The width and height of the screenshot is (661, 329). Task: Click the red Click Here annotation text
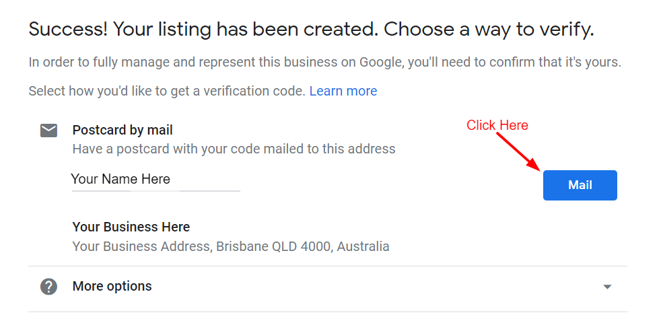click(x=497, y=125)
